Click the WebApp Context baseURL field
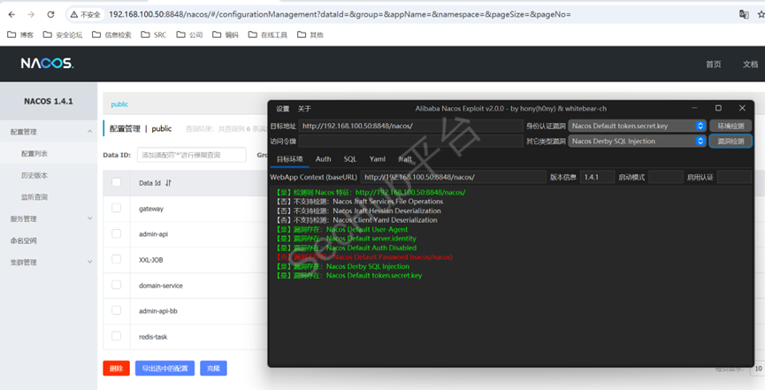The width and height of the screenshot is (765, 390). (x=453, y=177)
